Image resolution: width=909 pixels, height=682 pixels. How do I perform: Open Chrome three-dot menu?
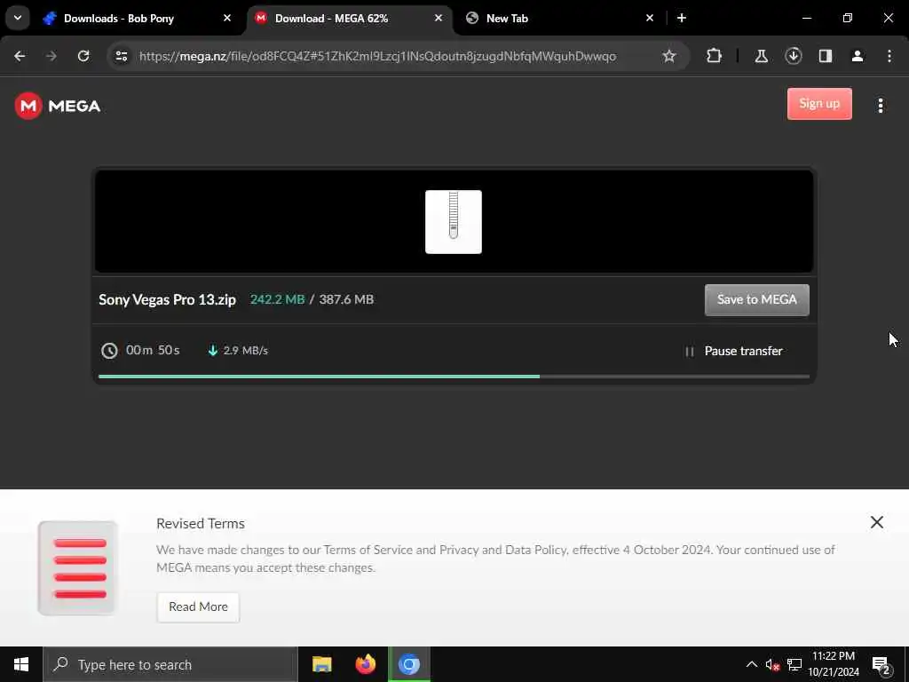pos(889,56)
